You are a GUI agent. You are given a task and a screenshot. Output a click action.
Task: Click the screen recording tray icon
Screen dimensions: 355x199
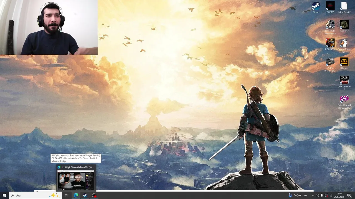coord(326,195)
